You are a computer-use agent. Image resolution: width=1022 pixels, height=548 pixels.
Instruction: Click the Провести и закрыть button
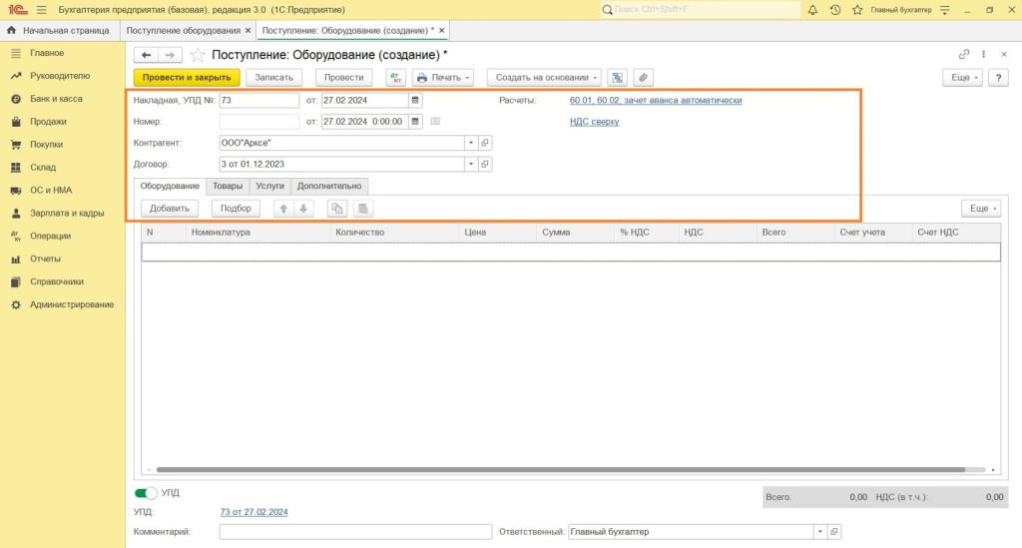coord(187,77)
